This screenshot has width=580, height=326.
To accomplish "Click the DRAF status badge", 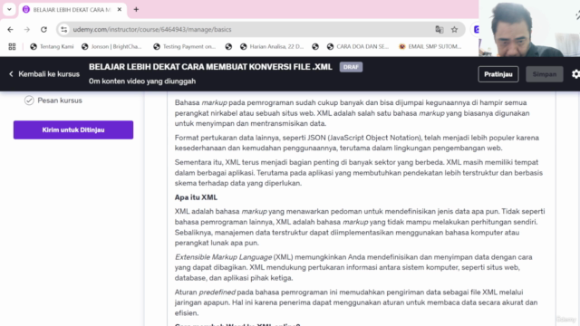I will tap(351, 67).
